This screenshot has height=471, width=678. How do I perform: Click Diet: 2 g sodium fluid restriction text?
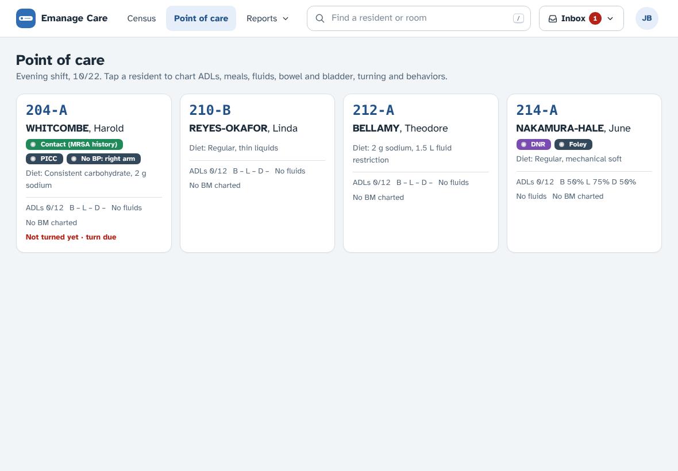click(402, 154)
